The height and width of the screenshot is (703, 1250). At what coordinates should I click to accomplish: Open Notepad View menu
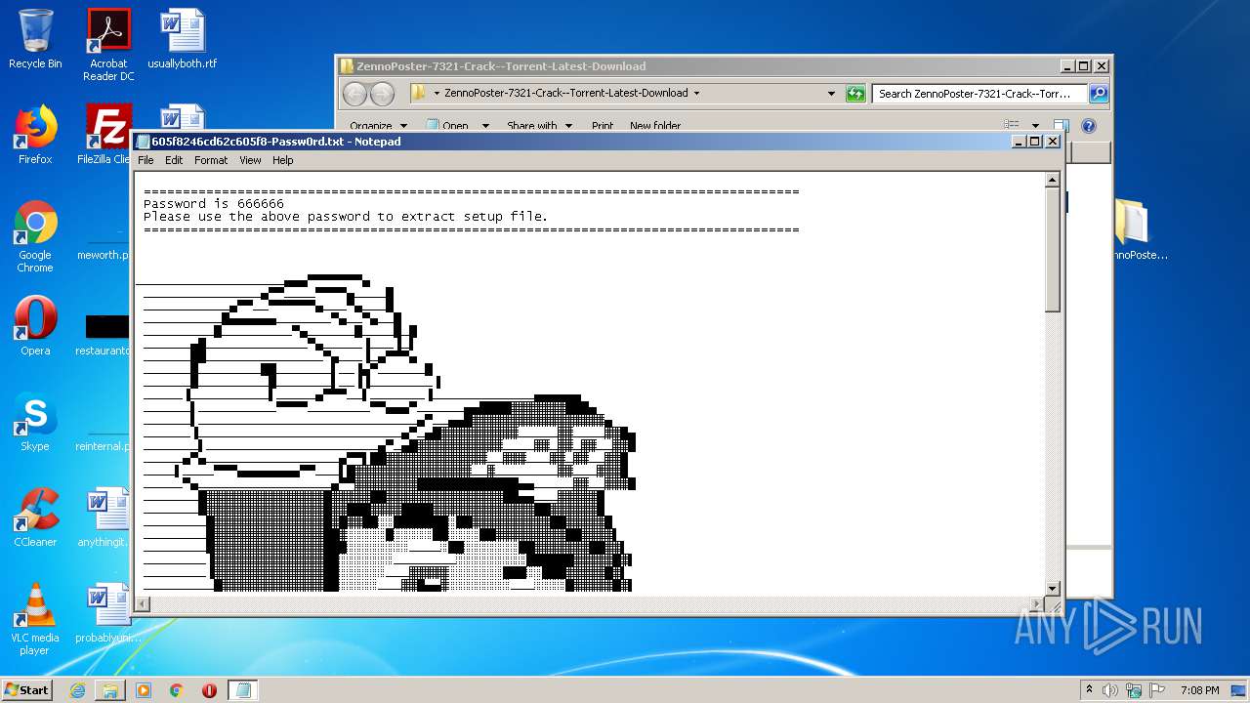coord(250,160)
